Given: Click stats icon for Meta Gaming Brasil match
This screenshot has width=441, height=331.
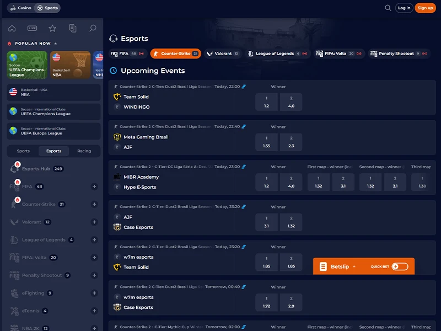Looking at the screenshot, I should [244, 127].
